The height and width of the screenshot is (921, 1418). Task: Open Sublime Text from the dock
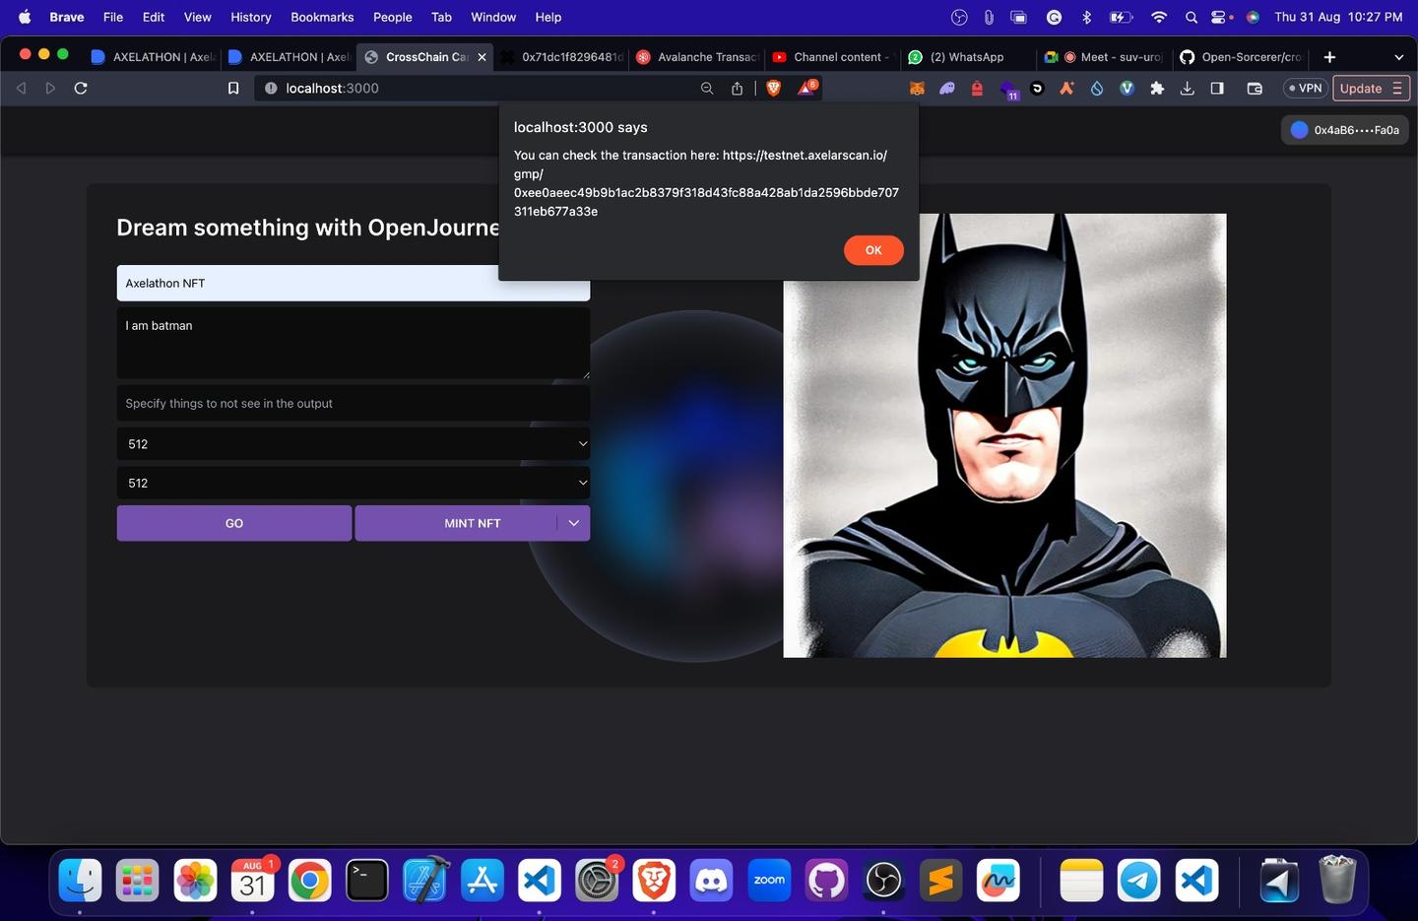[940, 880]
